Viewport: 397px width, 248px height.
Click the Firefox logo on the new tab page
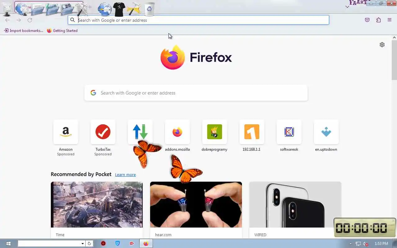[x=172, y=57]
